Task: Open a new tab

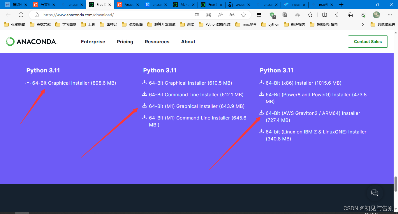Action: tap(341, 5)
